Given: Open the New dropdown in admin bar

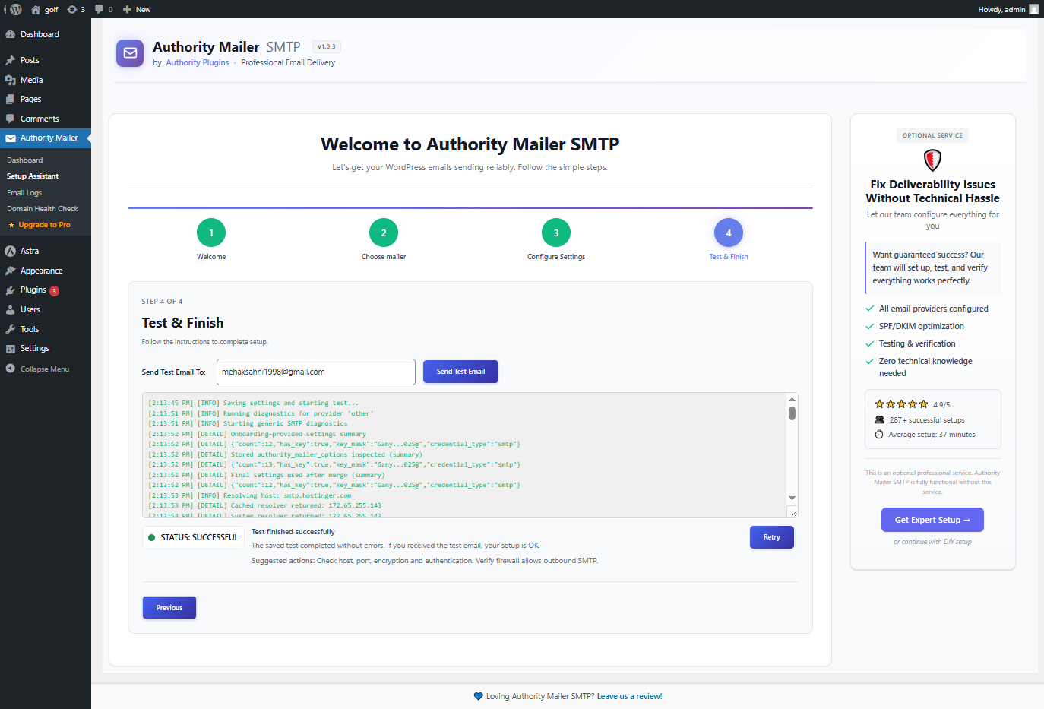Looking at the screenshot, I should pos(135,9).
